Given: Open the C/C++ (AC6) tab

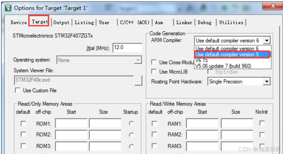Looking at the screenshot, I should coord(135,22).
